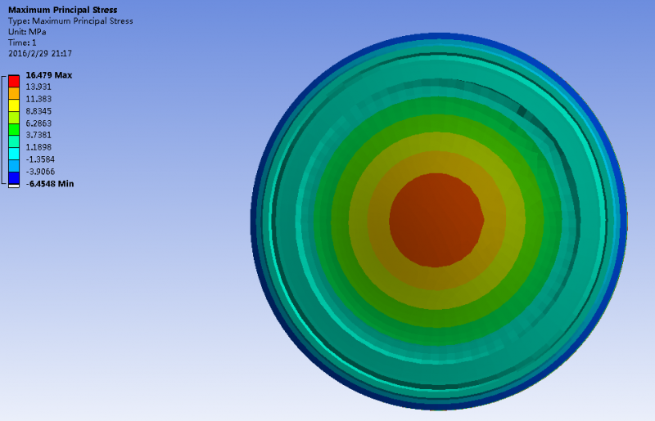The image size is (655, 421).
Task: Select the dark blue legend band
Action: click(x=14, y=177)
